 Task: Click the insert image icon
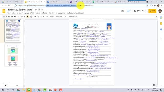point(34,17)
